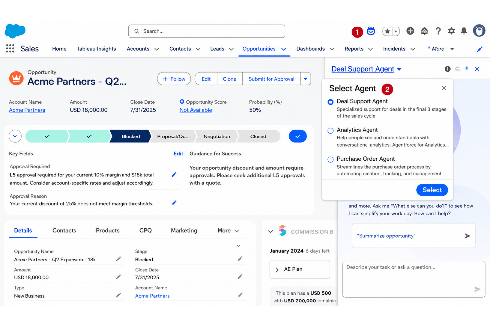Edit the Approval Reason field pencil

pos(174,203)
